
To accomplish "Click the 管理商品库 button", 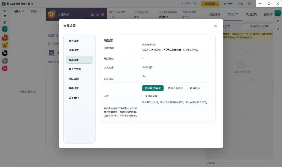I will click(151, 96).
